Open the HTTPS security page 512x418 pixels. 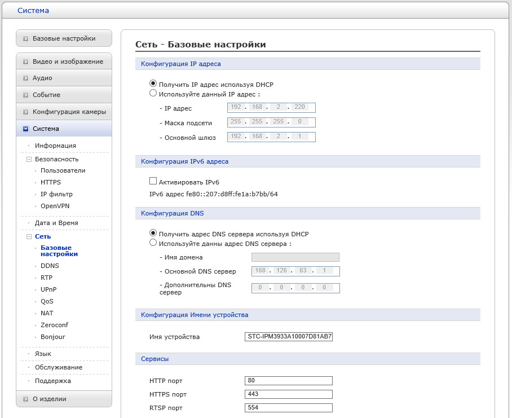point(51,182)
